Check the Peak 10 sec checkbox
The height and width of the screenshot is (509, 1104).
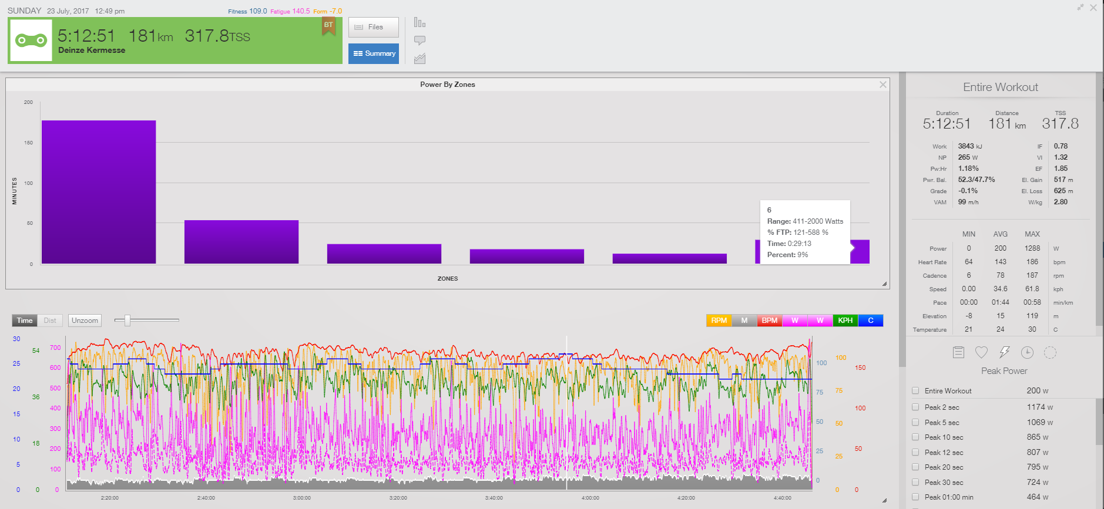(x=915, y=437)
